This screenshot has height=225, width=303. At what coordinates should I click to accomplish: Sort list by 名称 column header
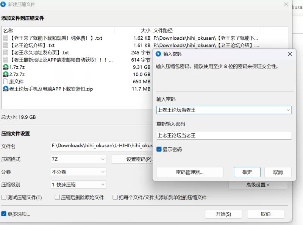tap(58, 31)
